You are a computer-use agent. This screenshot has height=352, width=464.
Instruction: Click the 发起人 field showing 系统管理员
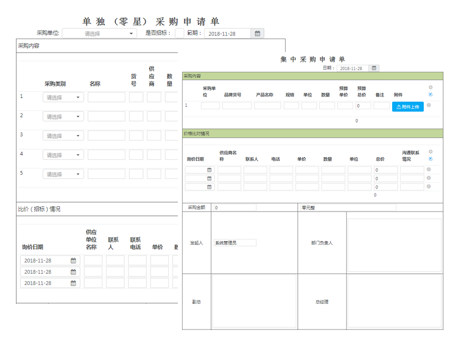[x=235, y=243]
